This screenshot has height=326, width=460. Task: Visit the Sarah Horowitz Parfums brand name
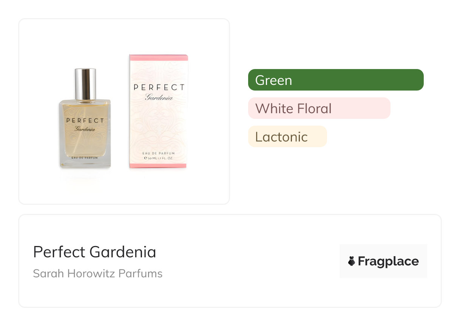click(97, 274)
